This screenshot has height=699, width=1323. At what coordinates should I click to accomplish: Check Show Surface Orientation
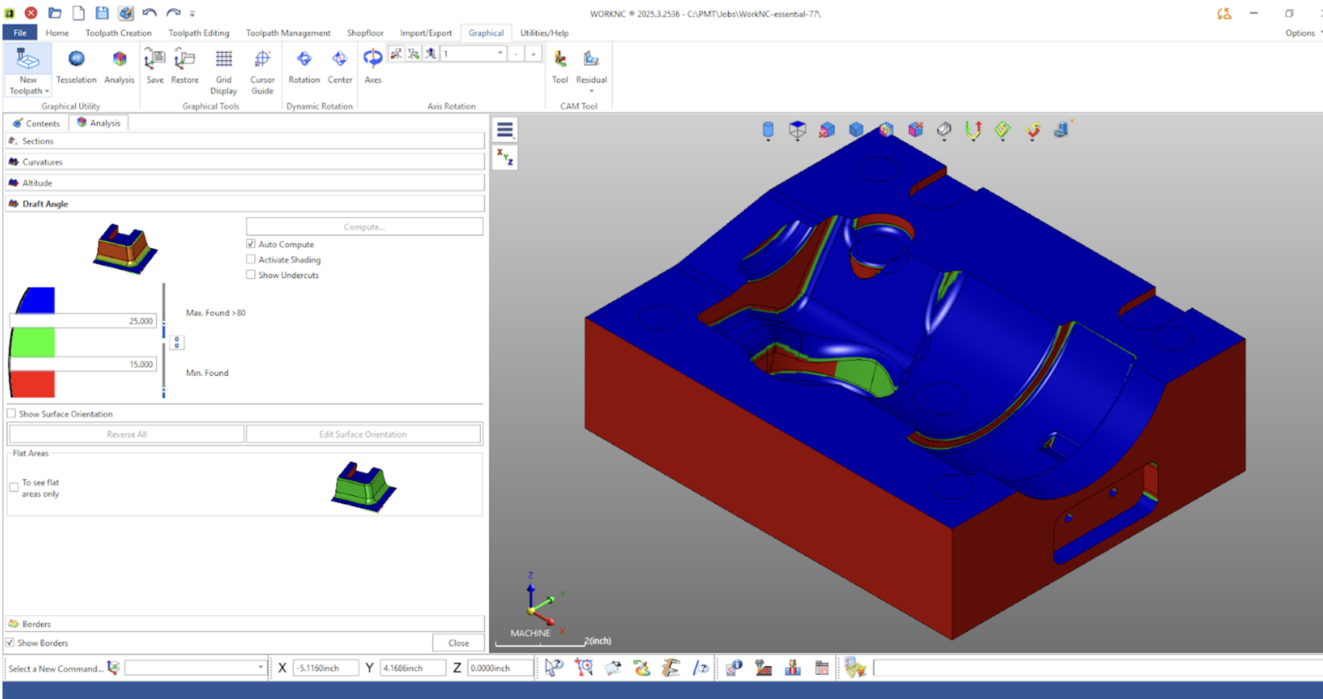[x=12, y=414]
